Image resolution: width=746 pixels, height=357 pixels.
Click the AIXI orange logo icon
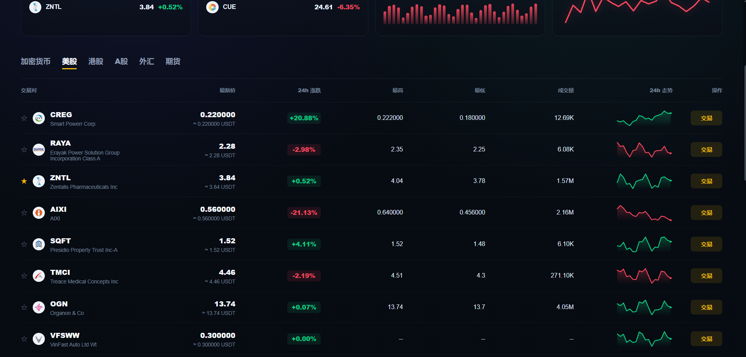coord(39,213)
